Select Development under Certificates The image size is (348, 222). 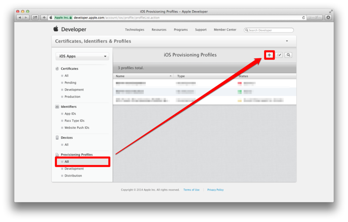(74, 90)
